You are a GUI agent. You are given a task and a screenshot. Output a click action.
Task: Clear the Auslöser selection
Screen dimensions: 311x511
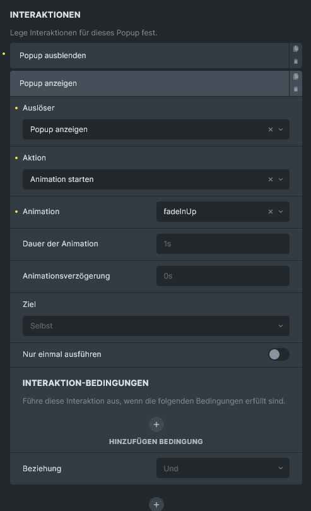271,129
